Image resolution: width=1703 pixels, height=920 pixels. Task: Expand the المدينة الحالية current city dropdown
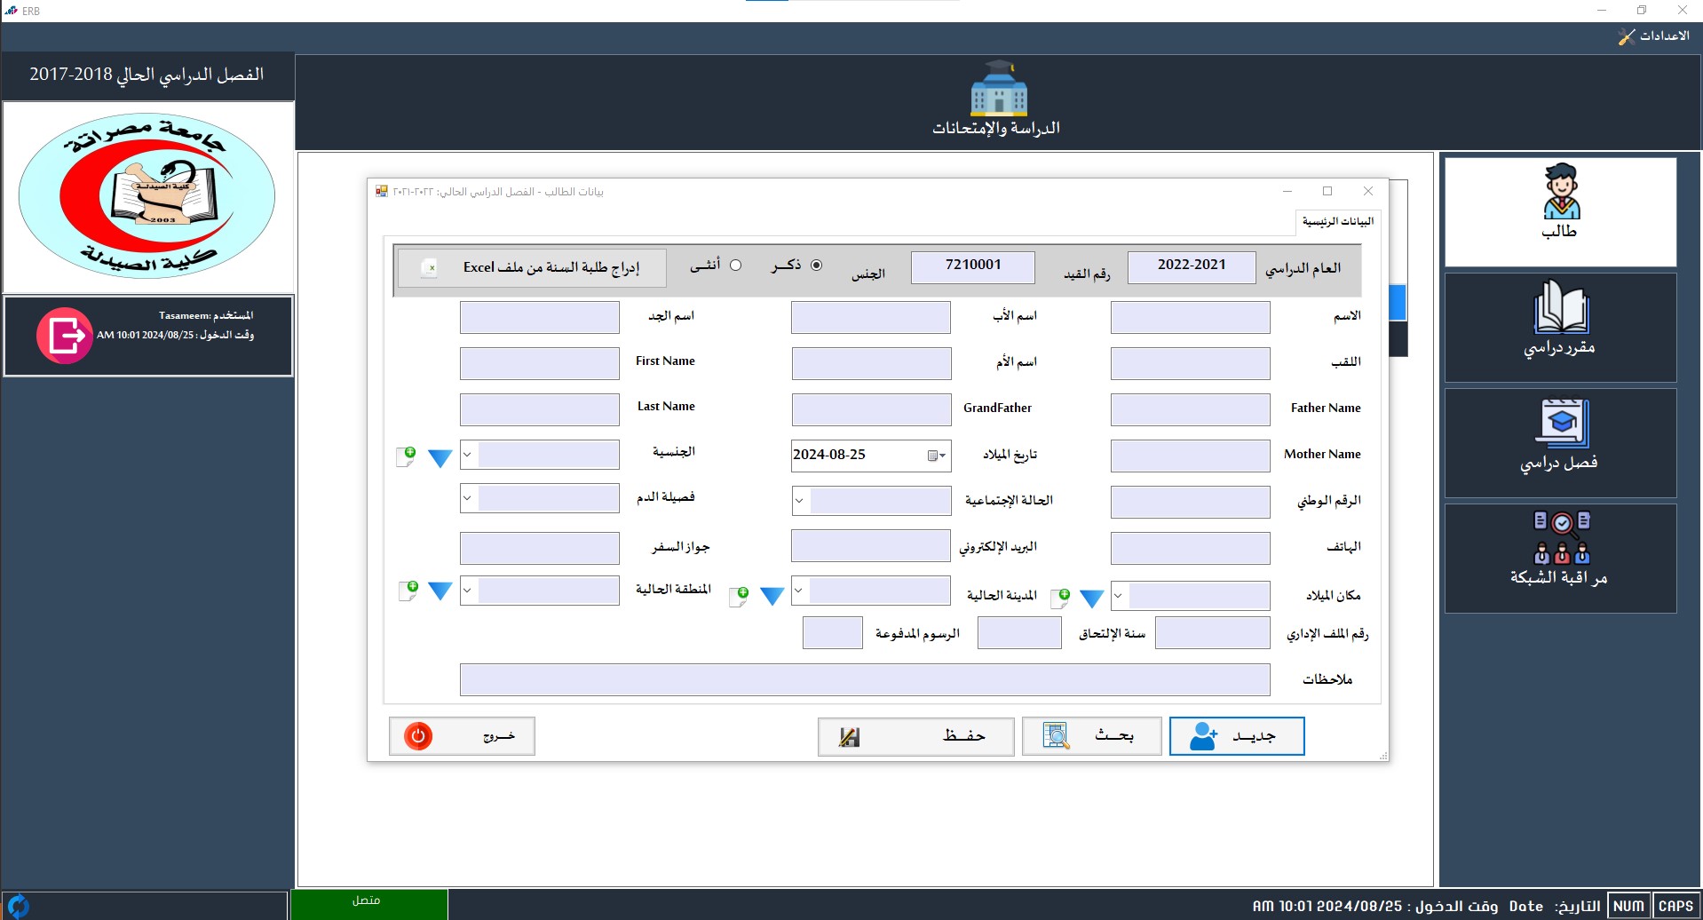pos(799,591)
